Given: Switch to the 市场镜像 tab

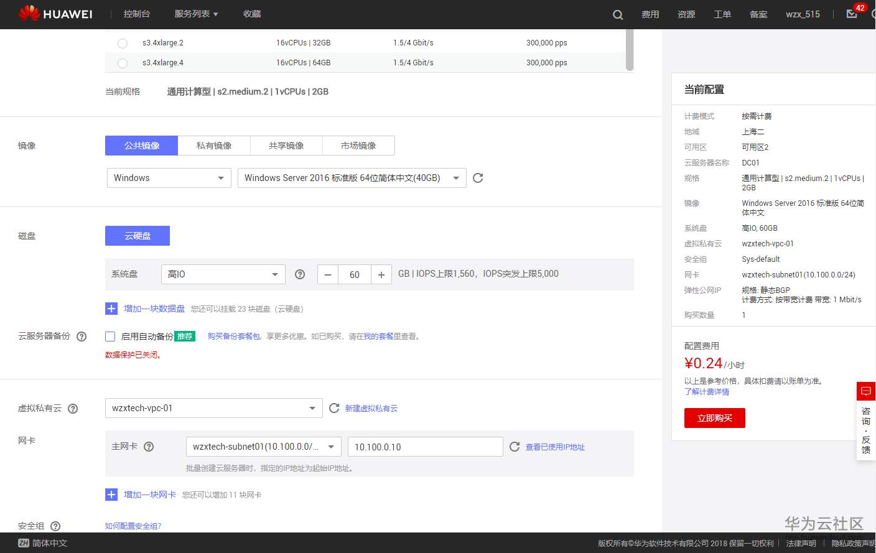Looking at the screenshot, I should coord(359,145).
